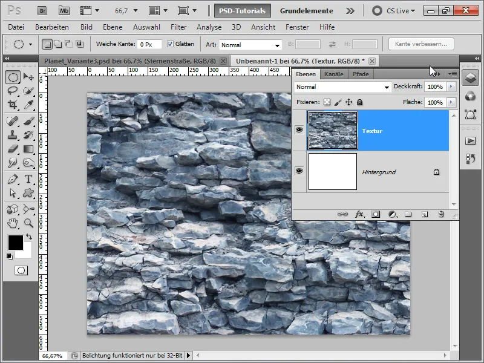Select the Zoom magnifier tool
Screen dimensions: 484x363
(x=28, y=223)
